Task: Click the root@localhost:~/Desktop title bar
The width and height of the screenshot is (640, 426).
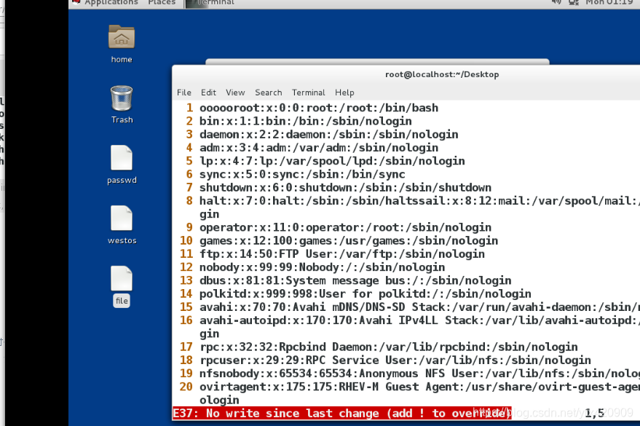Action: [442, 74]
